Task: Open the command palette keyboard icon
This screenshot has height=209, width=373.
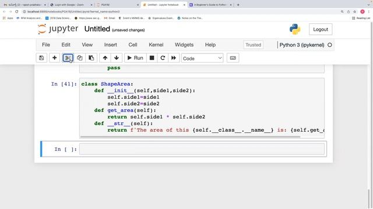Action: (x=233, y=58)
